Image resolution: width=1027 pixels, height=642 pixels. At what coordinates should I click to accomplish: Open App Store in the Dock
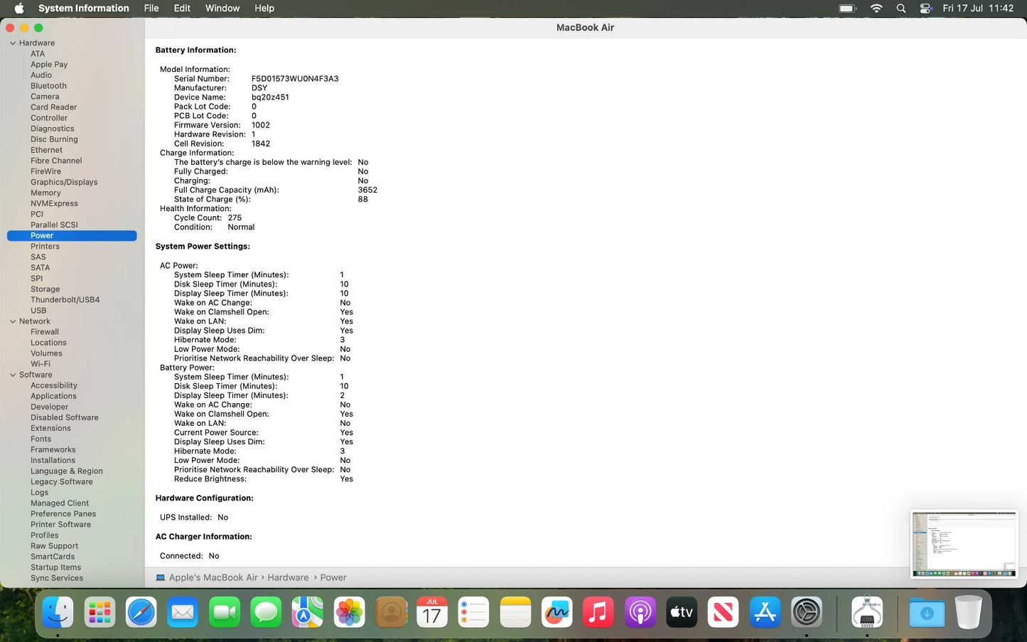click(765, 611)
